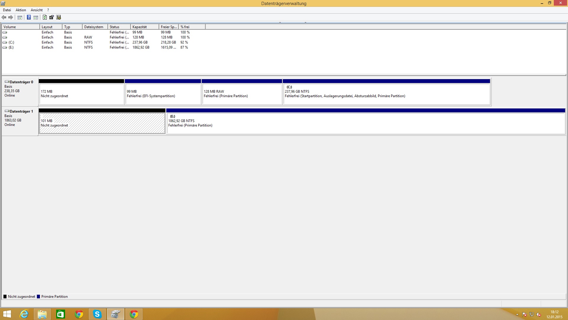
Task: Click the show/hide console tree icon
Action: [20, 17]
